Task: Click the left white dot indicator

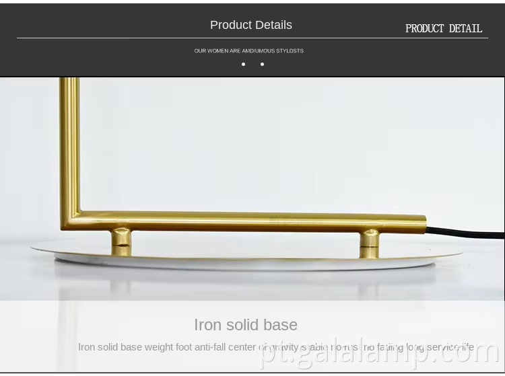Action: (244, 65)
